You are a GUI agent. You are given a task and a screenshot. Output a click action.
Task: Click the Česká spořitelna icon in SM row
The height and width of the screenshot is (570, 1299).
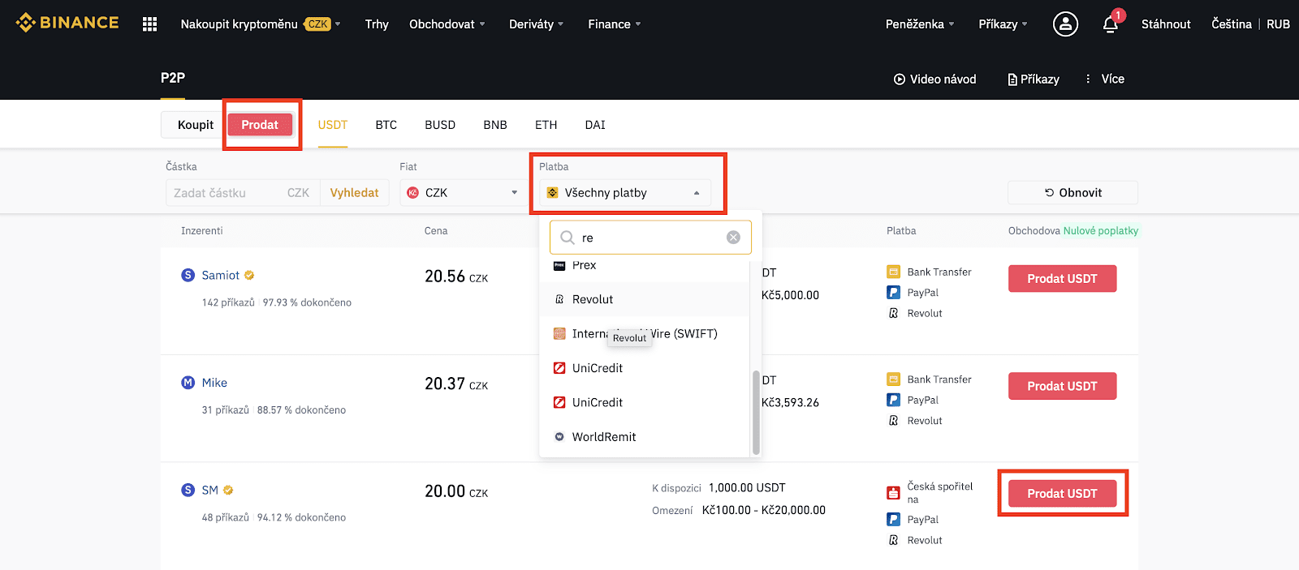pyautogui.click(x=893, y=492)
